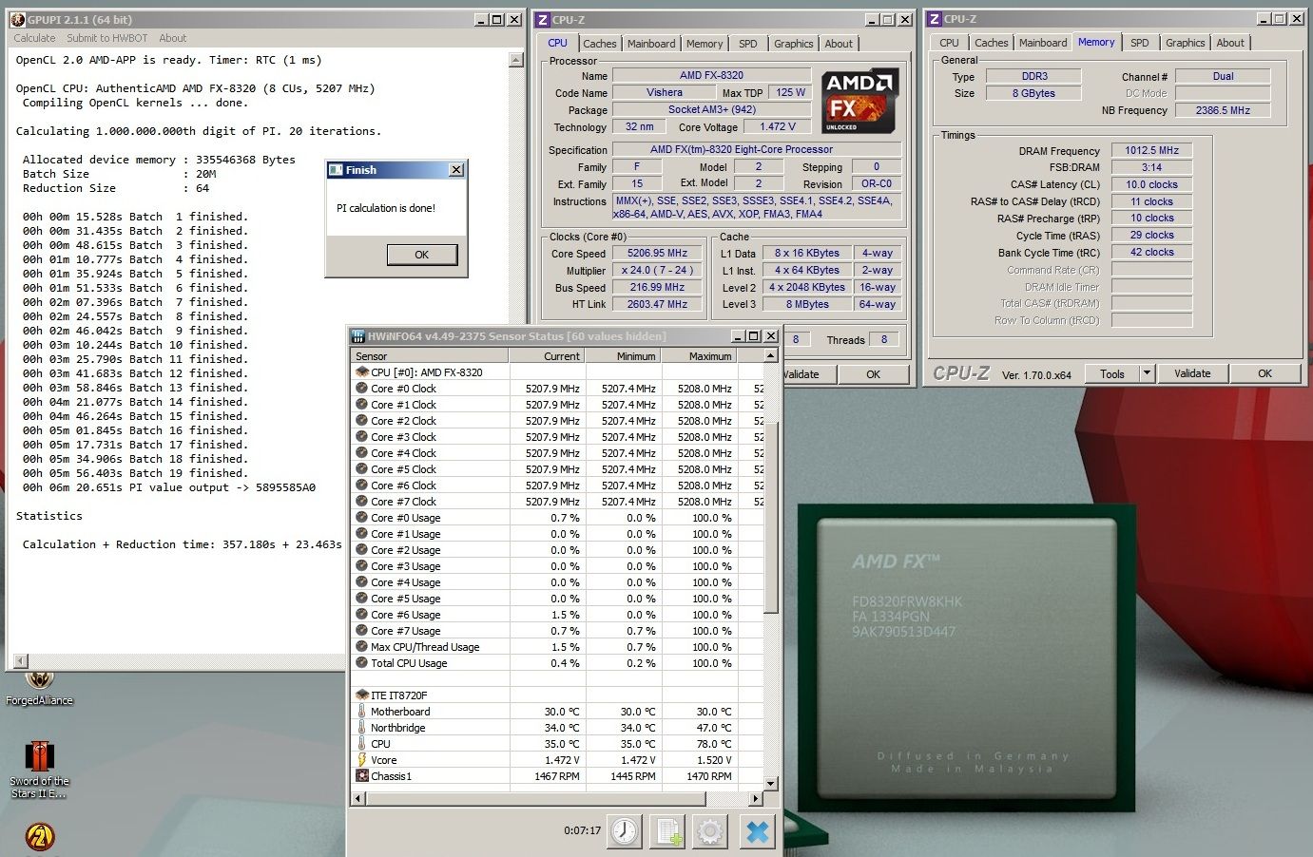This screenshot has height=857, width=1313.
Task: Switch to Mainboard tab in CPU-Z CPU window
Action: 651,44
